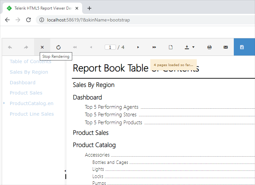
Task: Select Sales By Region in document map
Action: [x=29, y=72]
